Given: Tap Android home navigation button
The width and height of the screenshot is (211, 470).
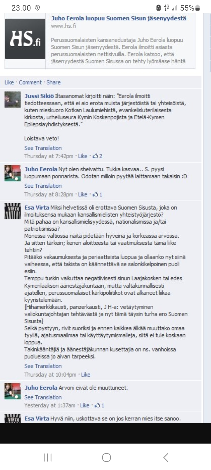Looking at the screenshot, I should (106, 457).
